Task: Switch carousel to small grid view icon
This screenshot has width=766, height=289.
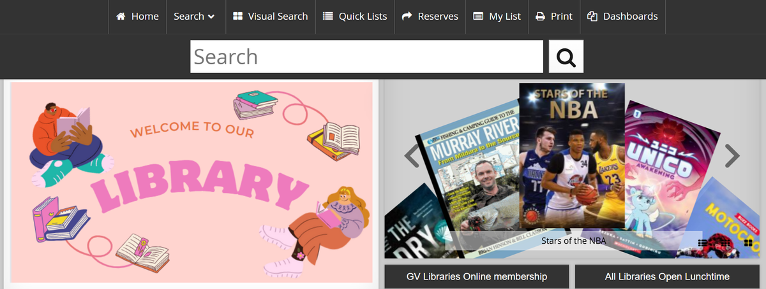Action: click(725, 243)
